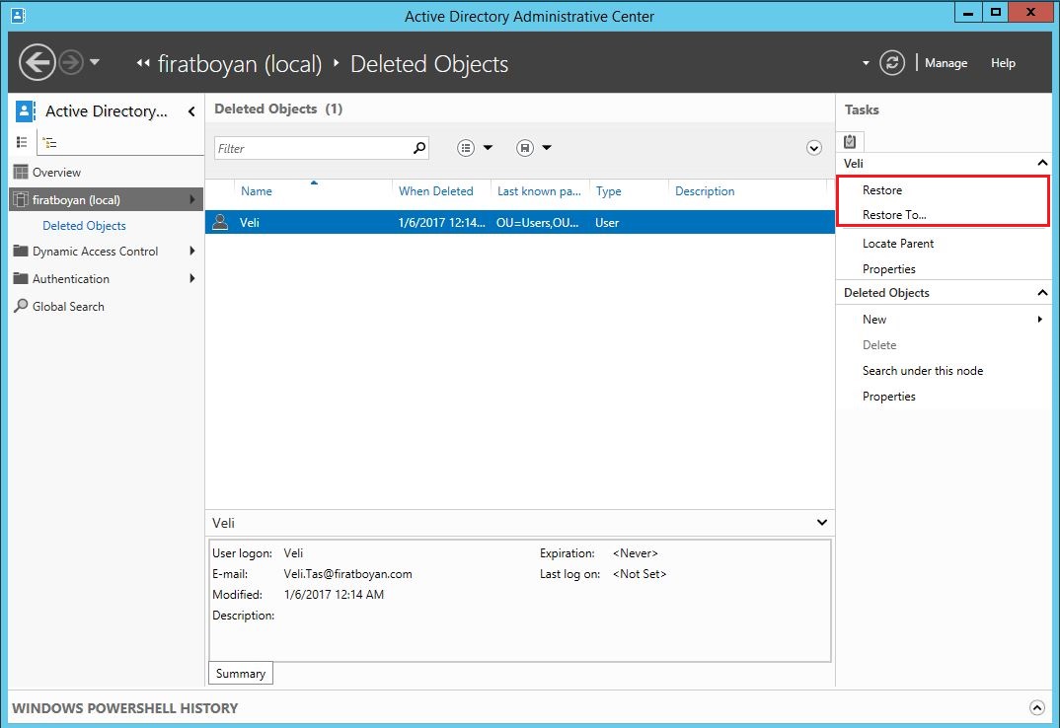The image size is (1060, 728).
Task: Click firatboyan (local) breadcrumb
Action: pyautogui.click(x=239, y=64)
